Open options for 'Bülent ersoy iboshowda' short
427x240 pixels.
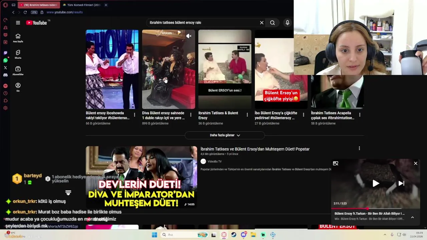tap(134, 115)
